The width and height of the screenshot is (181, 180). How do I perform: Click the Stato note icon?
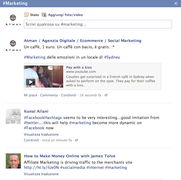click(26, 15)
